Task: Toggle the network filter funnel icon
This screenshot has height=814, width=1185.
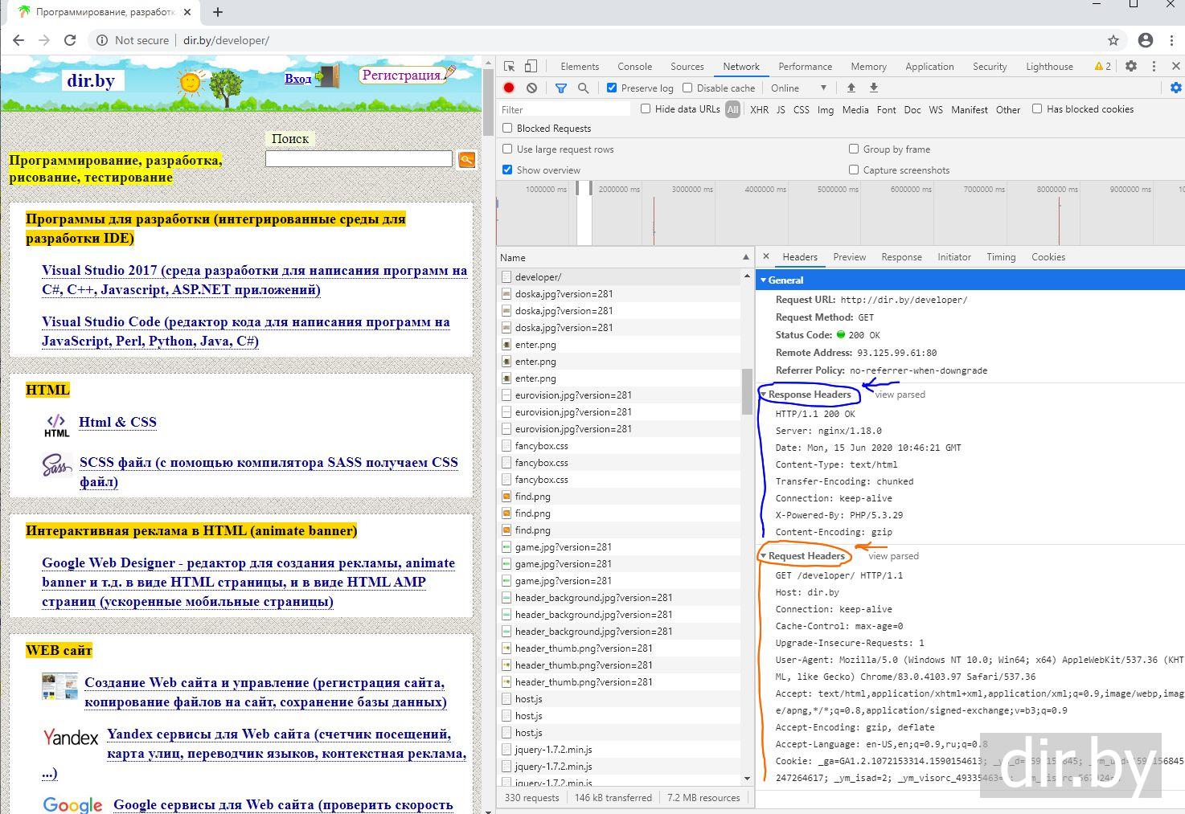Action: click(x=561, y=88)
